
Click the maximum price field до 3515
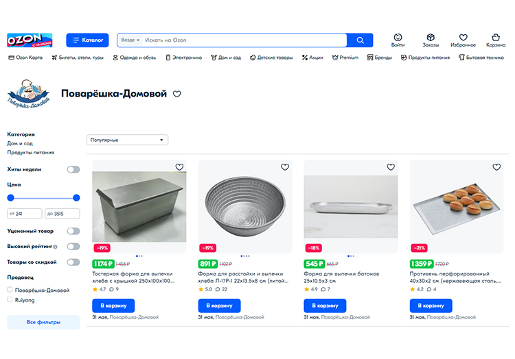tap(62, 214)
